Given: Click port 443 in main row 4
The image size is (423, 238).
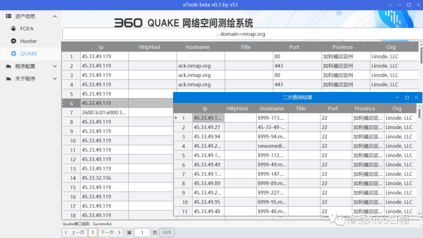Looking at the screenshot, I should (279, 85).
